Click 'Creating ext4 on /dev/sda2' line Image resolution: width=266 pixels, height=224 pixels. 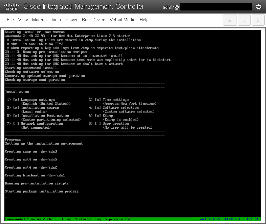coord(31,168)
